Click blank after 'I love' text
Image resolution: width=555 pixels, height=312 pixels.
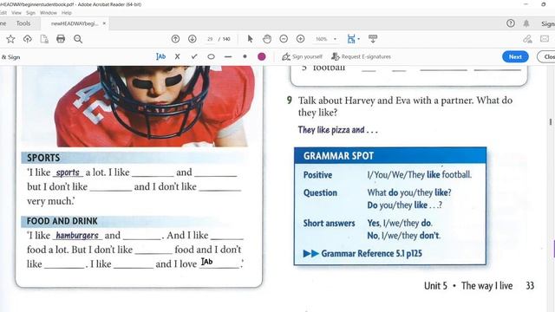point(219,263)
